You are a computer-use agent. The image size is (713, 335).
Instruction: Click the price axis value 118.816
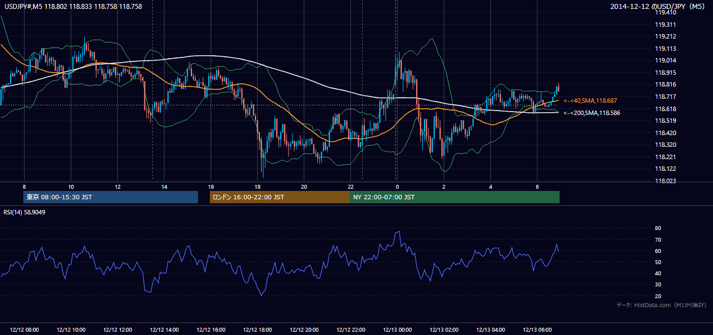click(665, 85)
